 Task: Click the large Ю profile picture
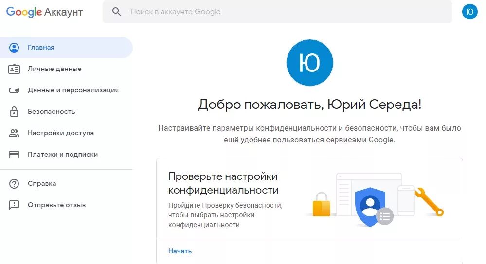click(x=309, y=63)
